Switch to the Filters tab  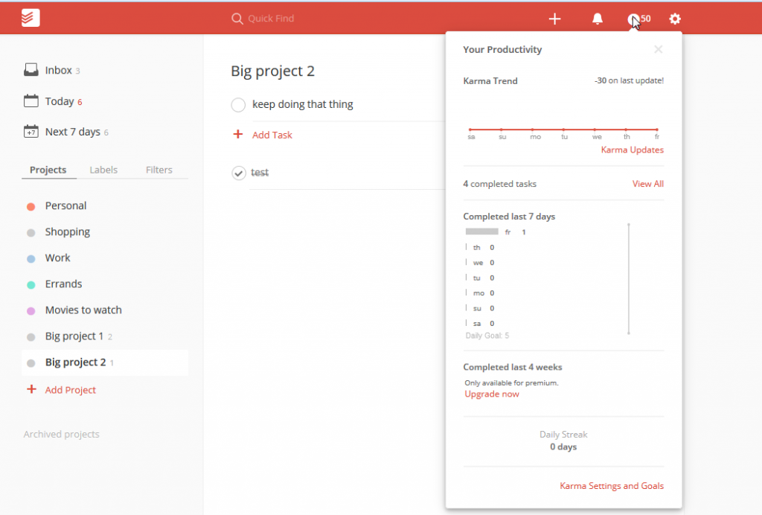point(159,170)
